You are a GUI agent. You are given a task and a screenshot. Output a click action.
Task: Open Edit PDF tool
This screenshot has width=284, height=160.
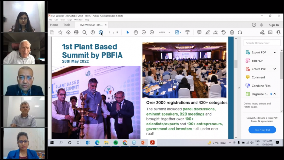(x=257, y=61)
